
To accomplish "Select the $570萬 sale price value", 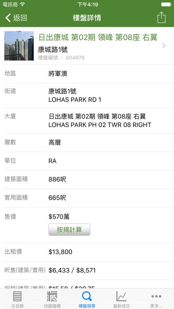I will pyautogui.click(x=59, y=217).
